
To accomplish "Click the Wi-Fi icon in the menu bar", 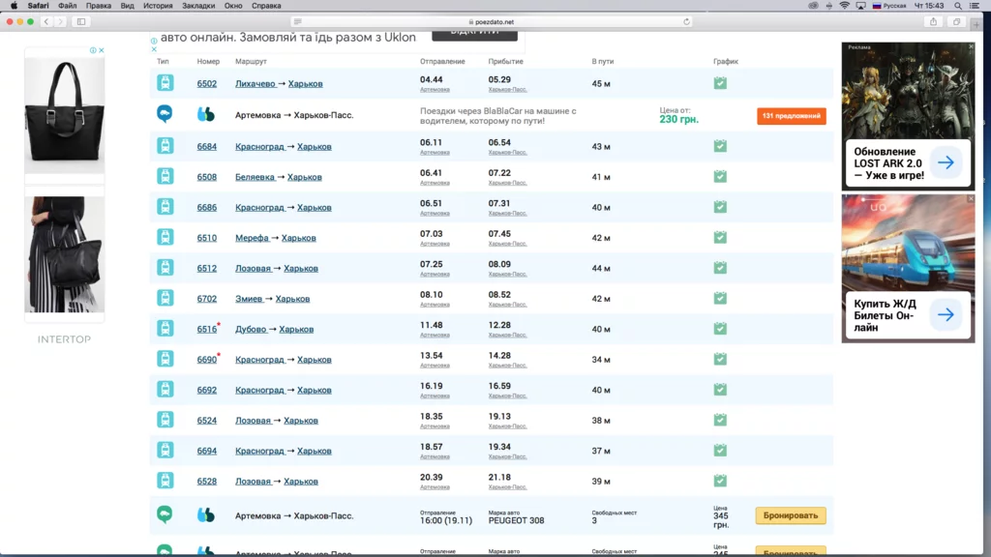I will (844, 6).
